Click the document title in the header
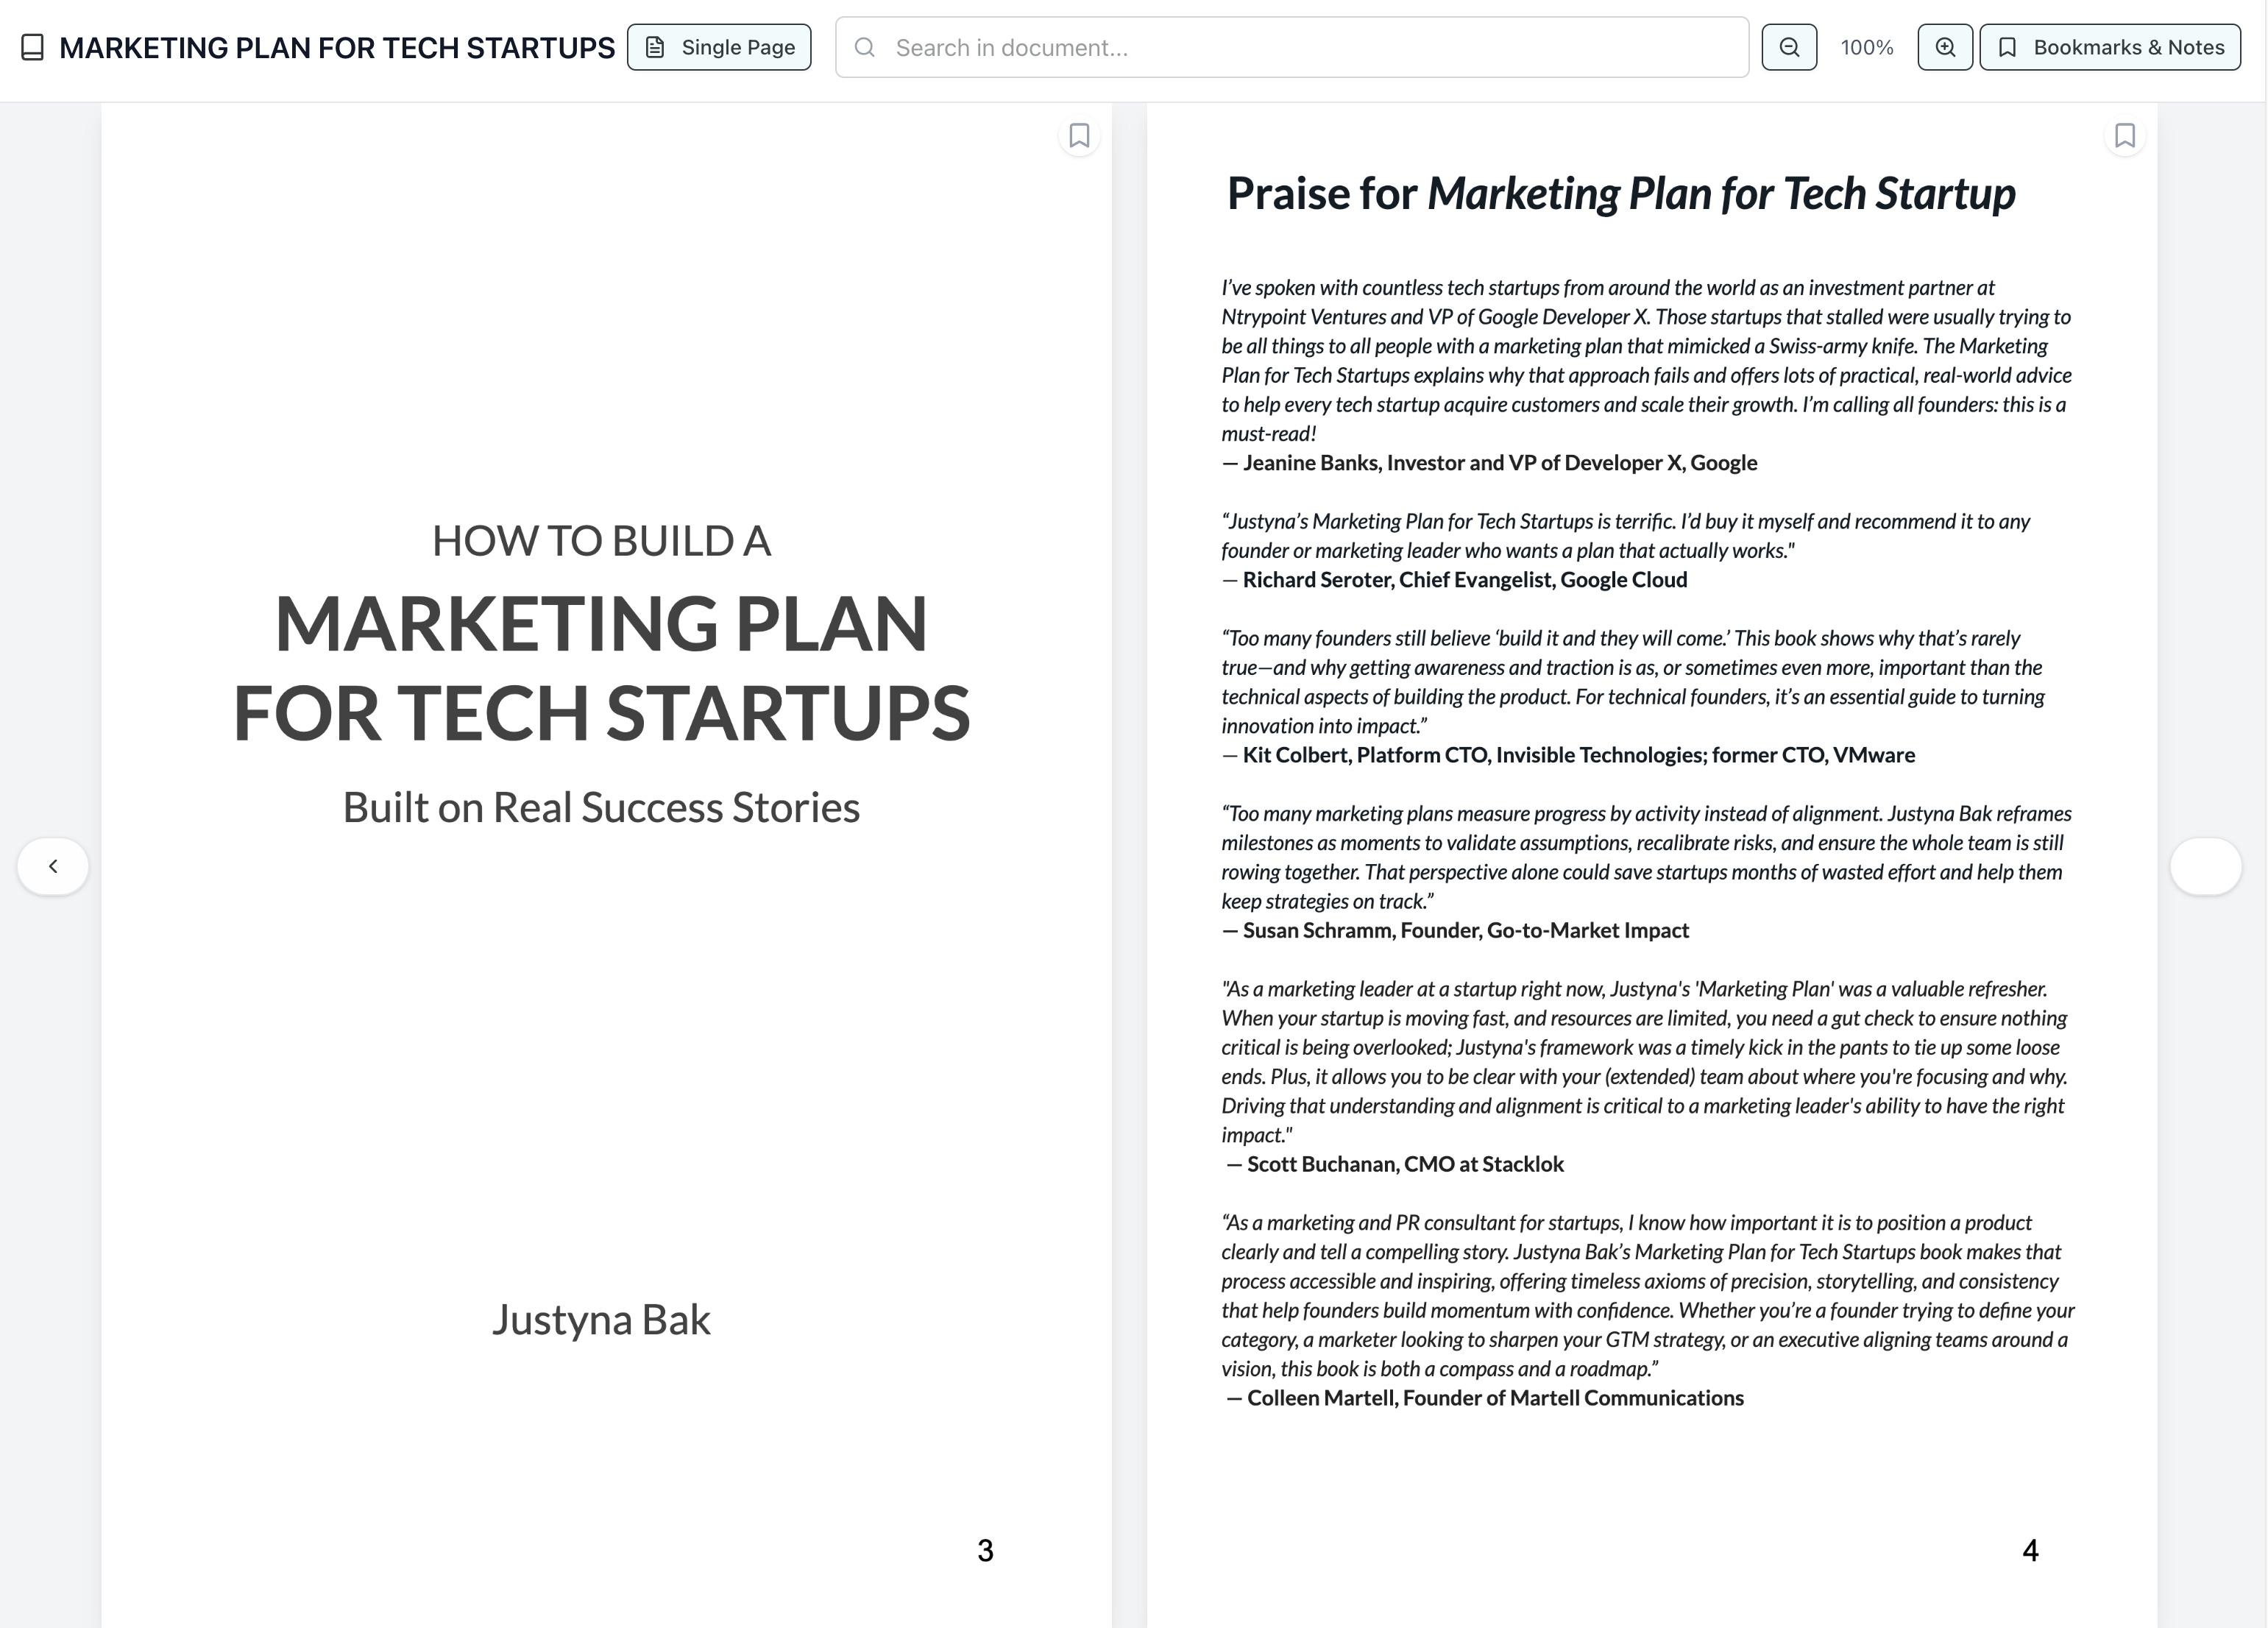Viewport: 2268px width, 1628px height. (x=337, y=48)
